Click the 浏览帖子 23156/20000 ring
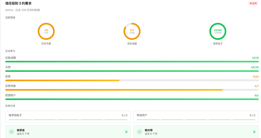Screen dimensions: 261x138 pos(218,31)
